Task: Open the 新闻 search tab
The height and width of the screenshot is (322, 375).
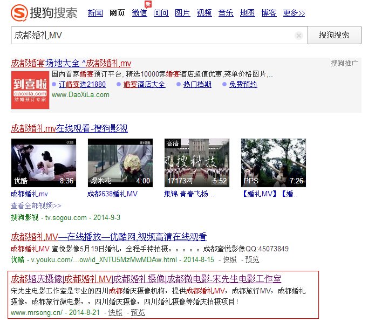Action: pos(95,13)
